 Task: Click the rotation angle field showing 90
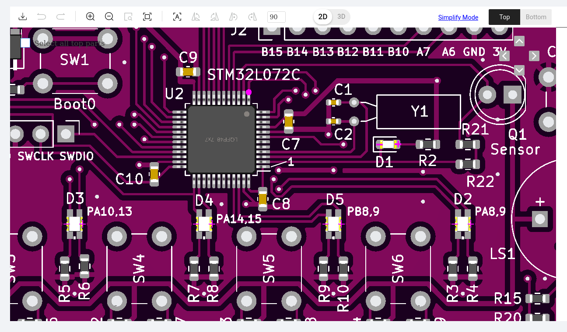(276, 17)
